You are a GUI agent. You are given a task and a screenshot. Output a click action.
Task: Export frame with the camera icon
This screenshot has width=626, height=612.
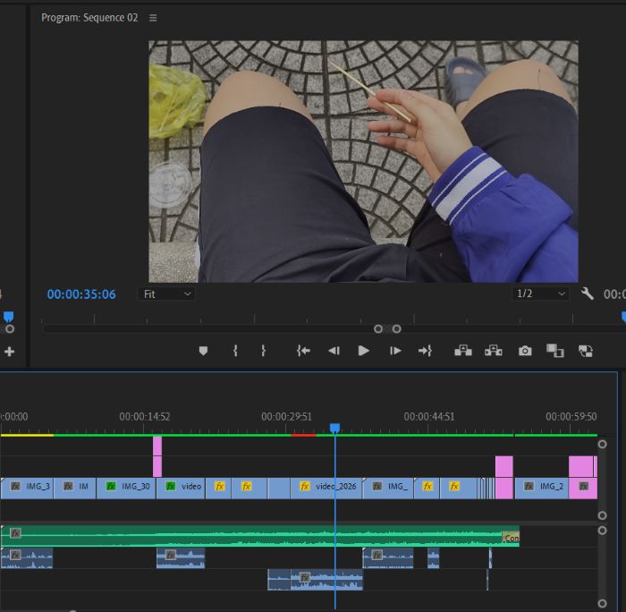[x=525, y=351]
